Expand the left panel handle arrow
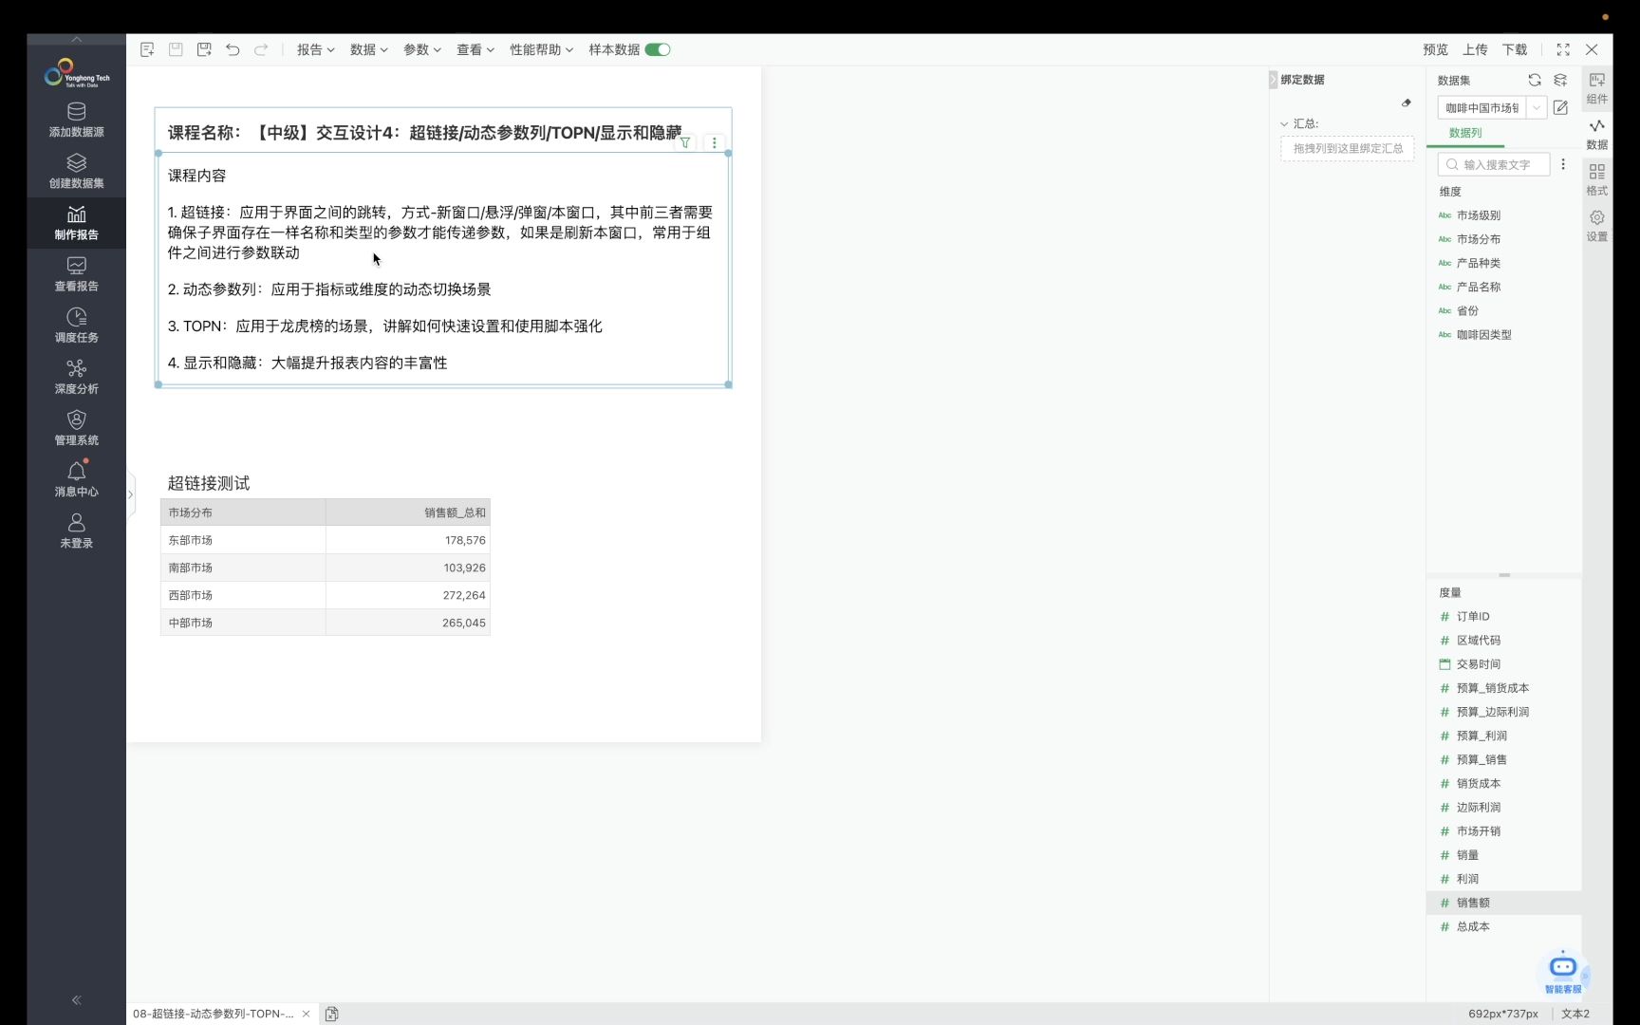The image size is (1640, 1025). click(x=131, y=494)
